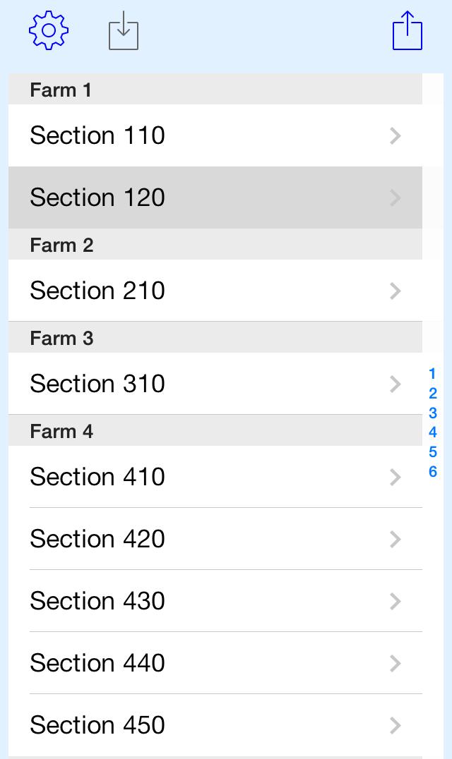Image resolution: width=452 pixels, height=759 pixels.
Task: Open Section 210 via its chevron
Action: pos(395,291)
